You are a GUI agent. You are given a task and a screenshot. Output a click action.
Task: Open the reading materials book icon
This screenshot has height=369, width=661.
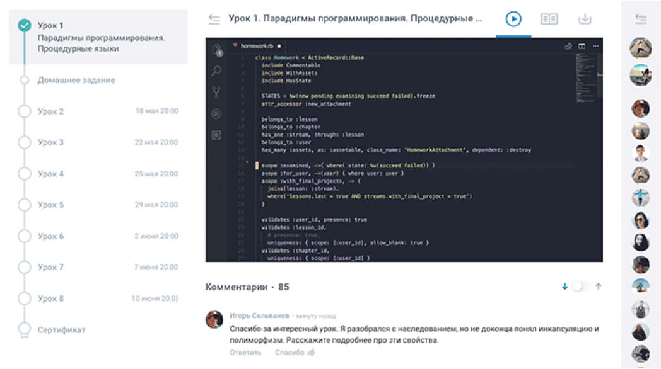(x=549, y=19)
